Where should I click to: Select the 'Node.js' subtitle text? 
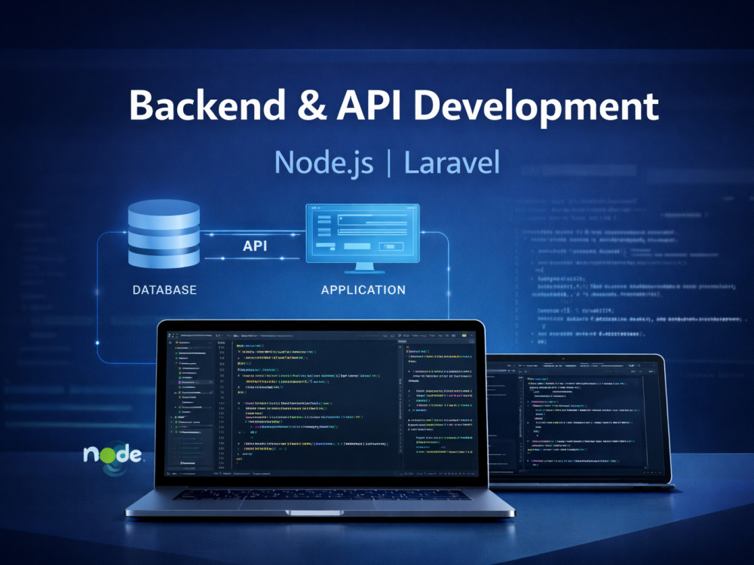click(323, 163)
